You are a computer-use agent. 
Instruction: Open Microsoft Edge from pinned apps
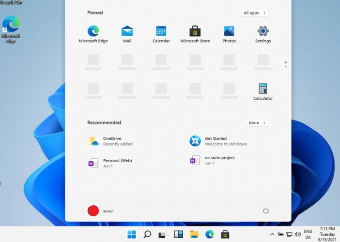(x=93, y=34)
